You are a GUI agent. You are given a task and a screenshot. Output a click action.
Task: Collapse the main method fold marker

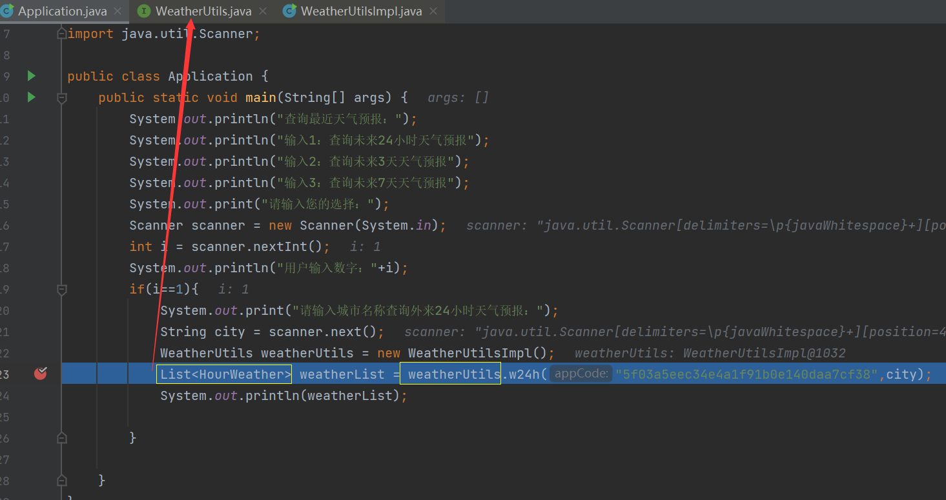click(x=62, y=97)
